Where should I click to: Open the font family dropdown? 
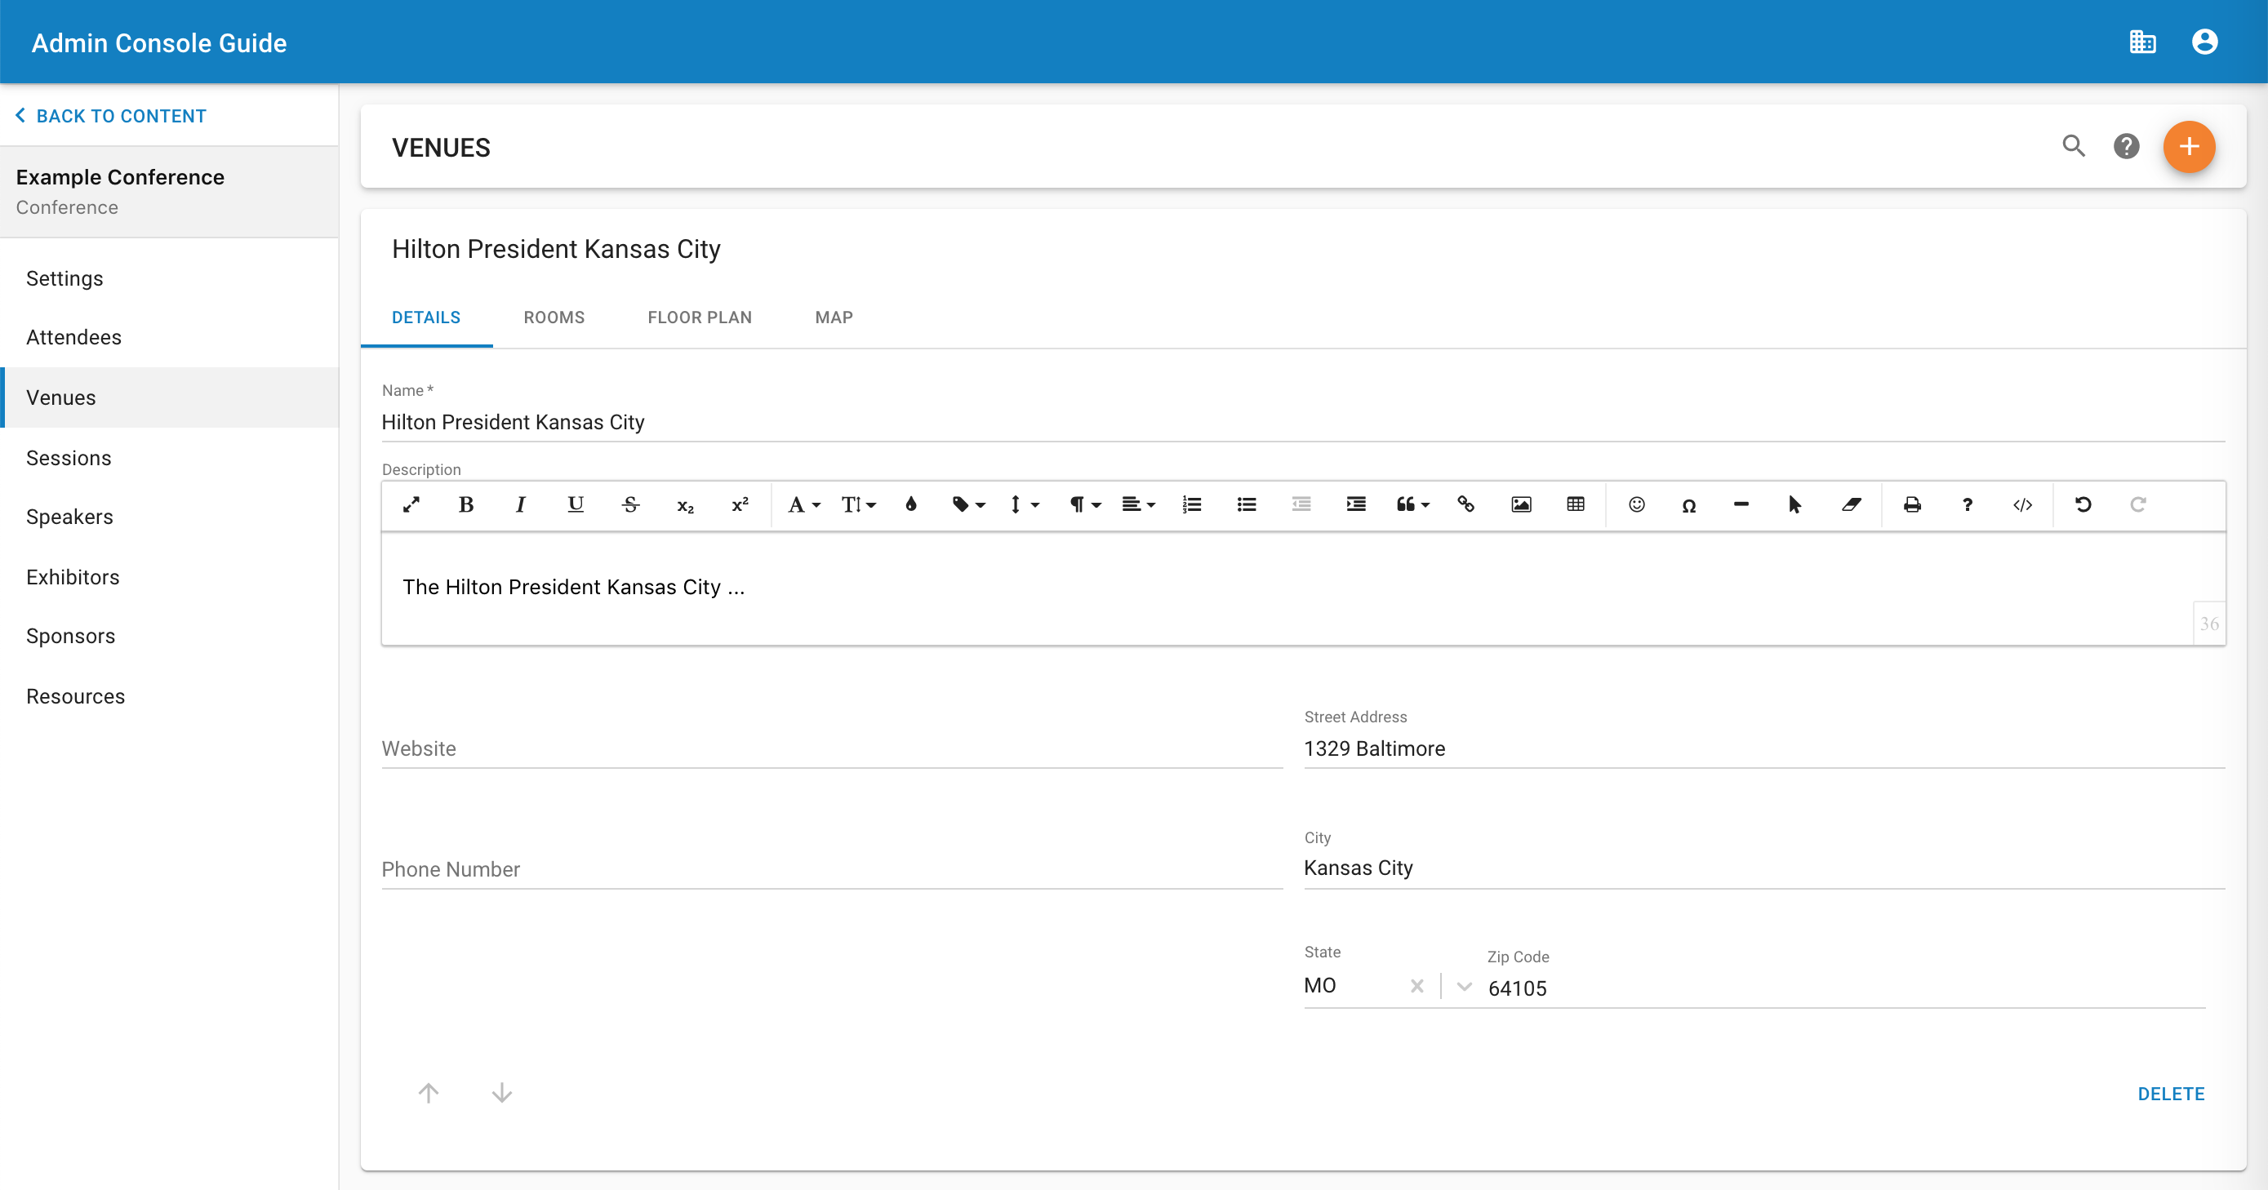(804, 505)
